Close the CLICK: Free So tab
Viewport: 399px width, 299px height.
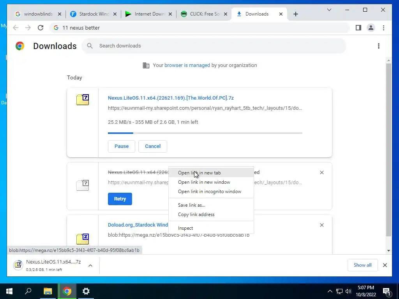(x=226, y=14)
